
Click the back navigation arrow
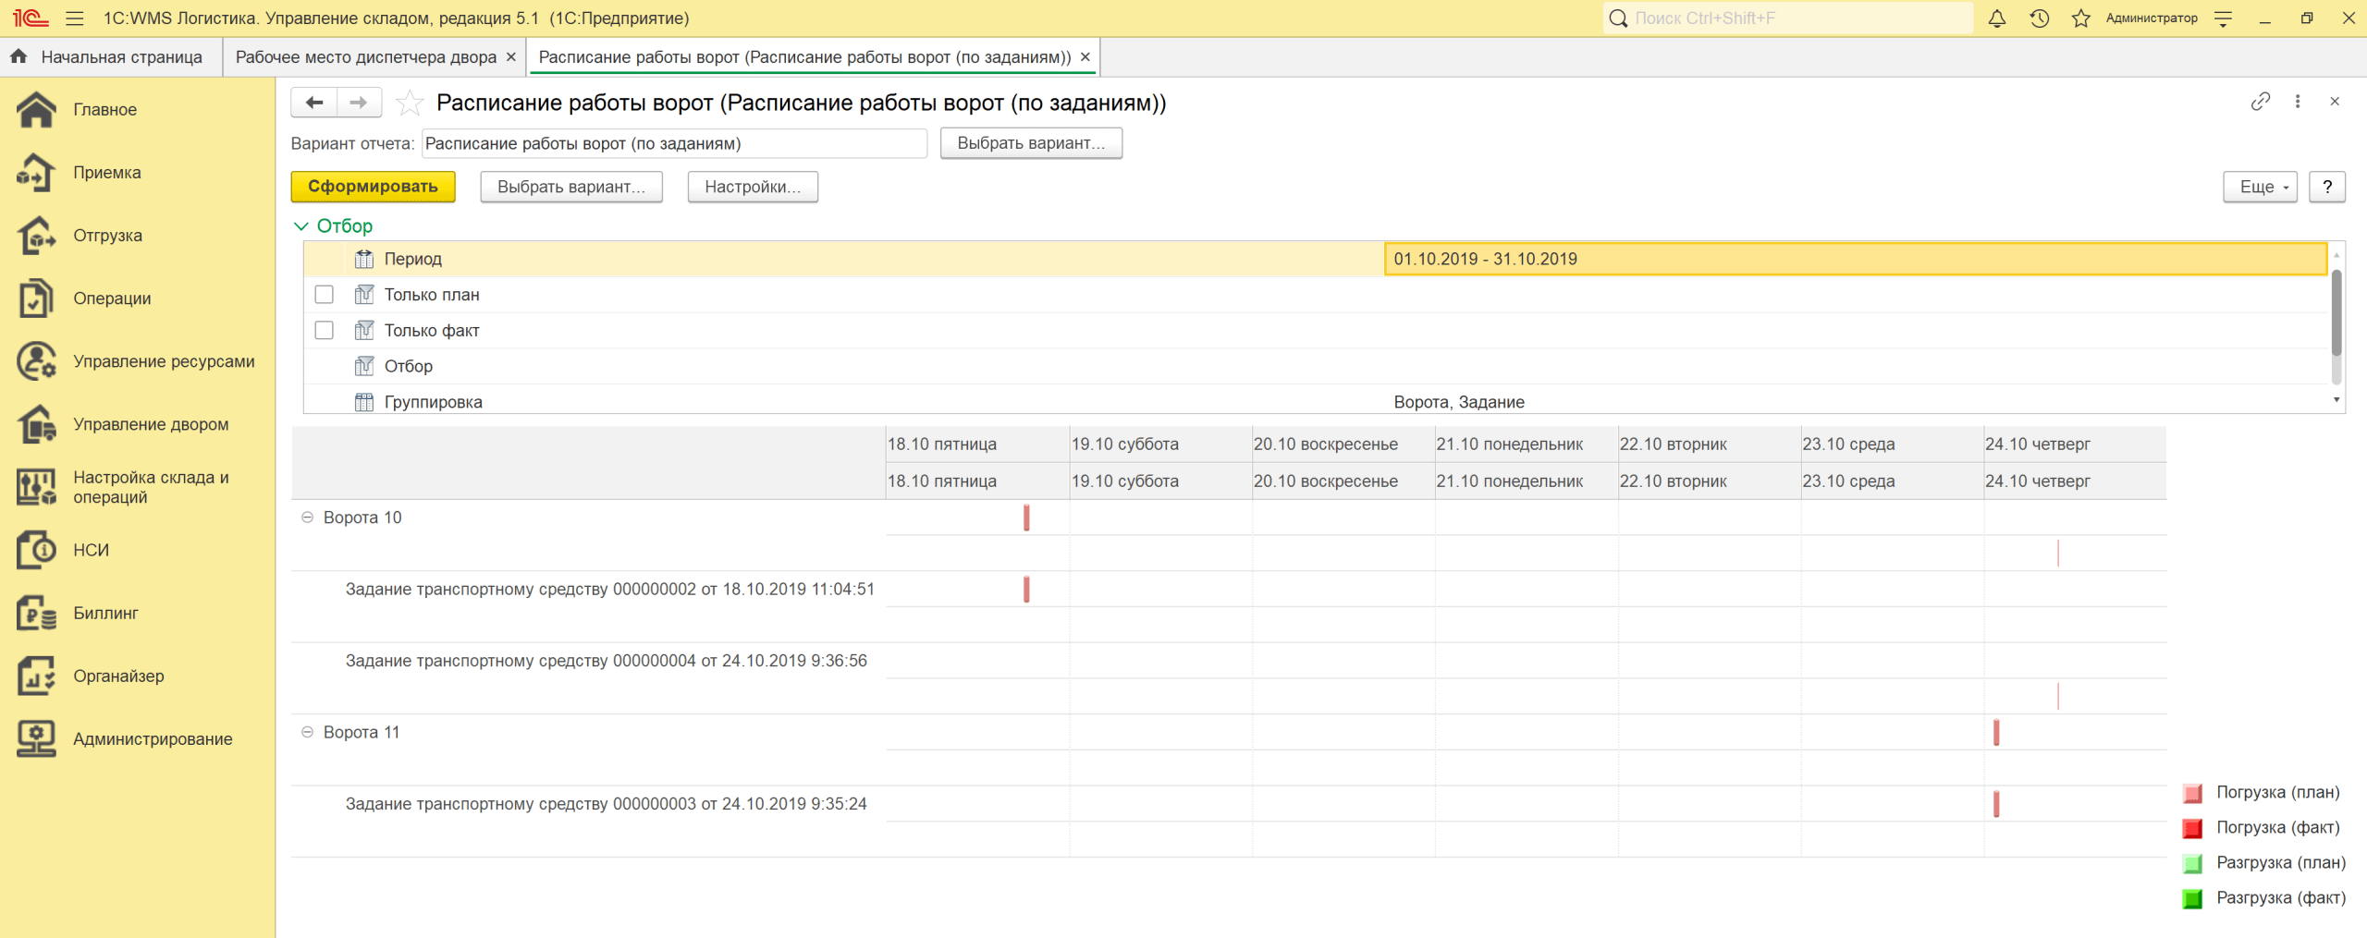point(314,103)
